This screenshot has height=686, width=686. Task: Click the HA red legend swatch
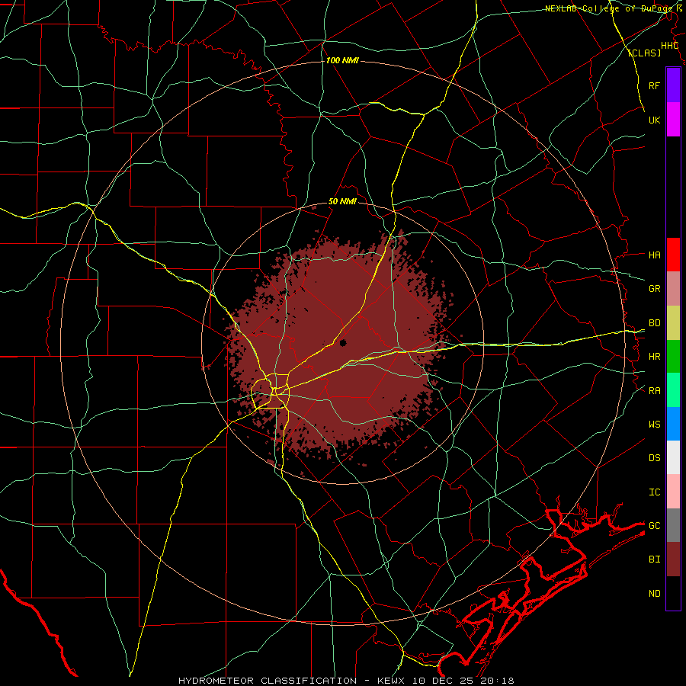click(x=673, y=255)
